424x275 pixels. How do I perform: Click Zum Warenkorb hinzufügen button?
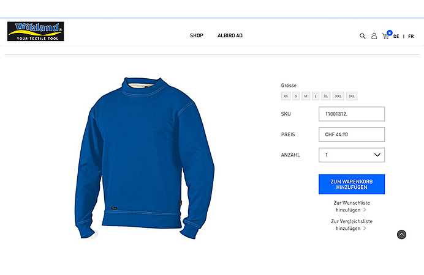pyautogui.click(x=352, y=184)
